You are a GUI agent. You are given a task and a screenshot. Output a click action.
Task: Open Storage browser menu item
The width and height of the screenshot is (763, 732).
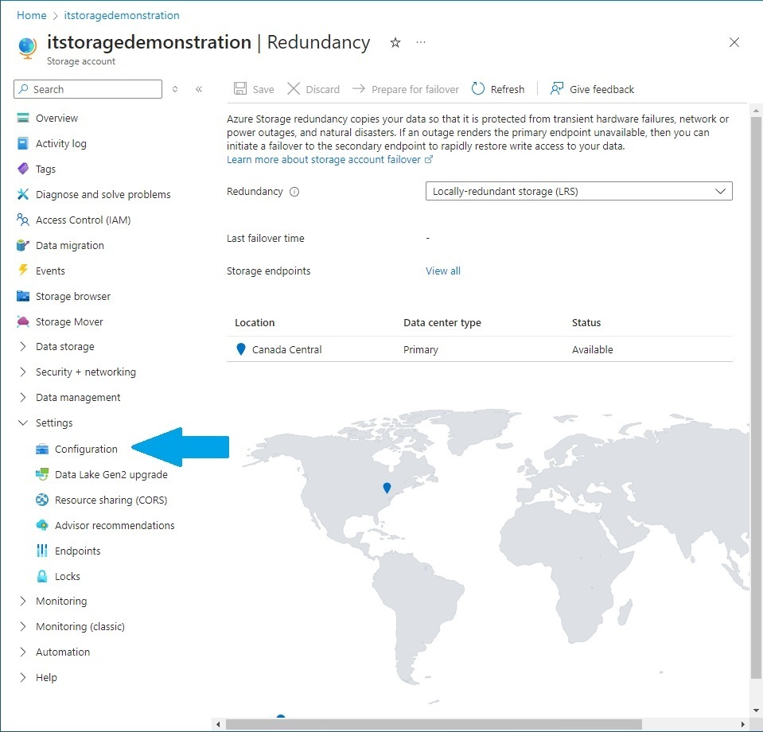coord(73,297)
